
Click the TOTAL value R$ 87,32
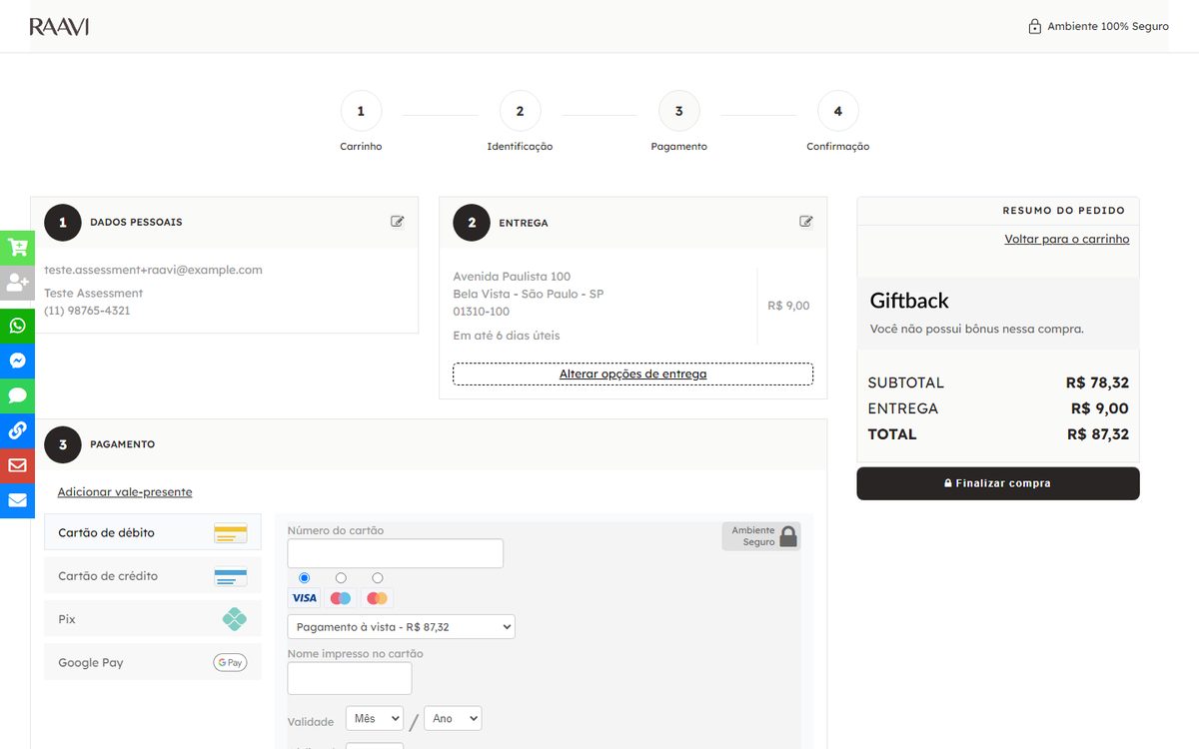click(1097, 434)
